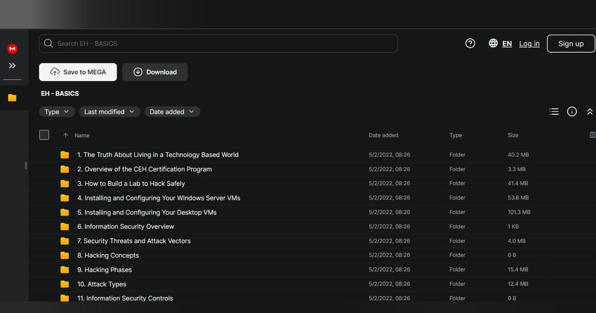Click the red MEGA logo icon
This screenshot has width=596, height=313.
(x=12, y=49)
